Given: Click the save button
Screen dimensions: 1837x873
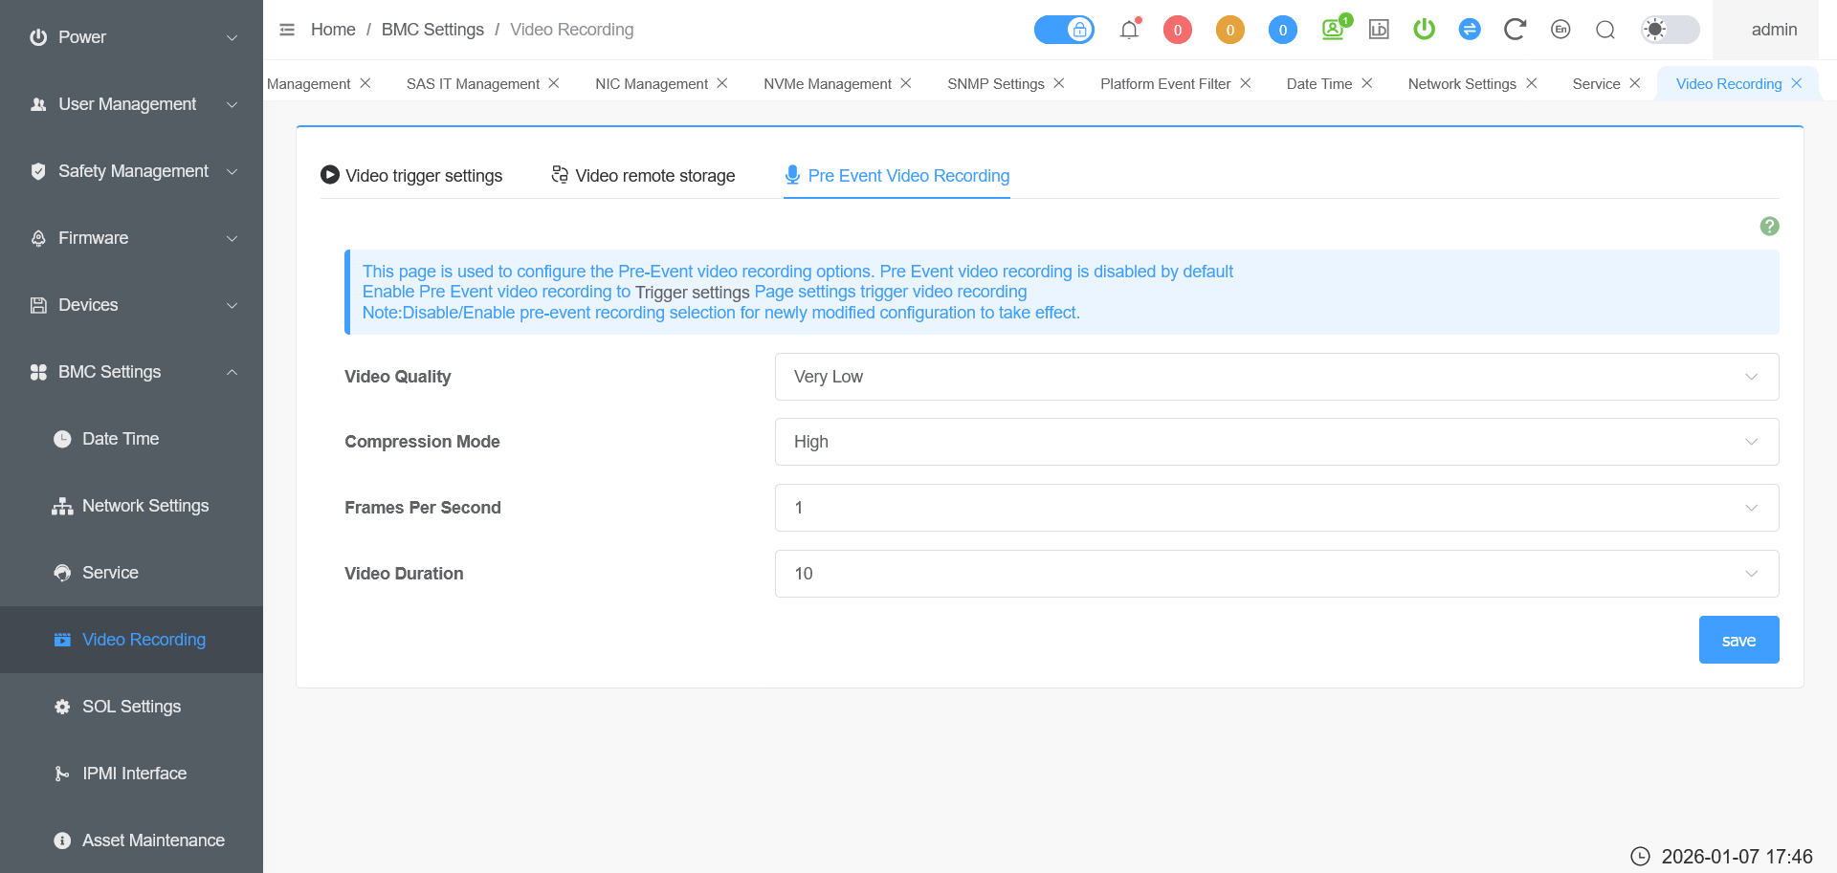Looking at the screenshot, I should pyautogui.click(x=1738, y=640).
